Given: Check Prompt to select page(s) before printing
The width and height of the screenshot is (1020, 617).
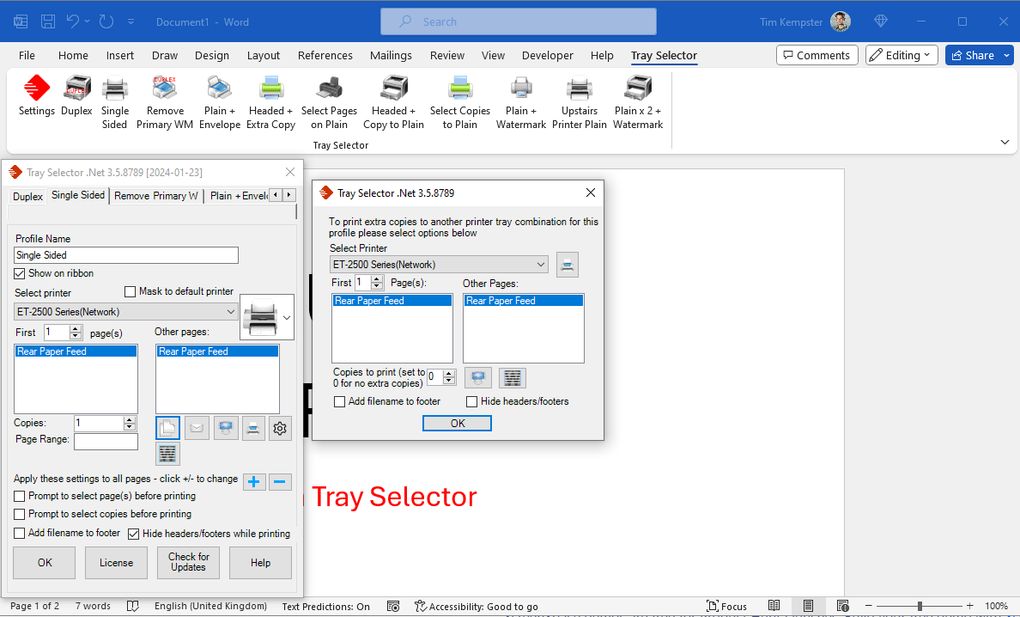Looking at the screenshot, I should [20, 496].
